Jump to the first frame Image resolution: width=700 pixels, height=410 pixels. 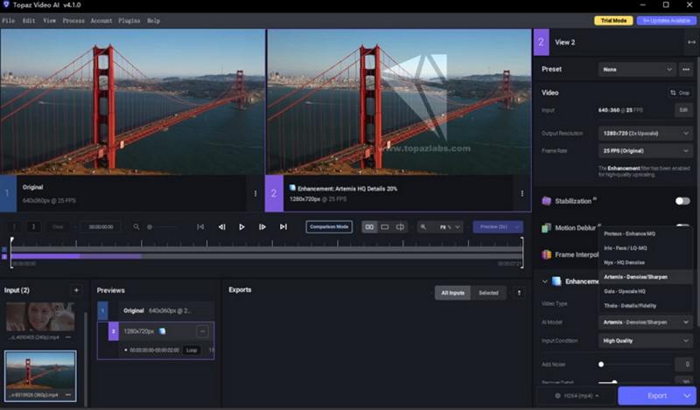point(200,226)
